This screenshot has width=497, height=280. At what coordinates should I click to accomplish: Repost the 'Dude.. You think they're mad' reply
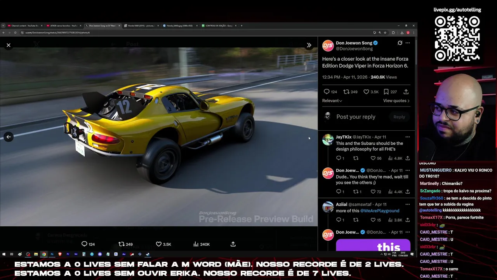pos(356,192)
